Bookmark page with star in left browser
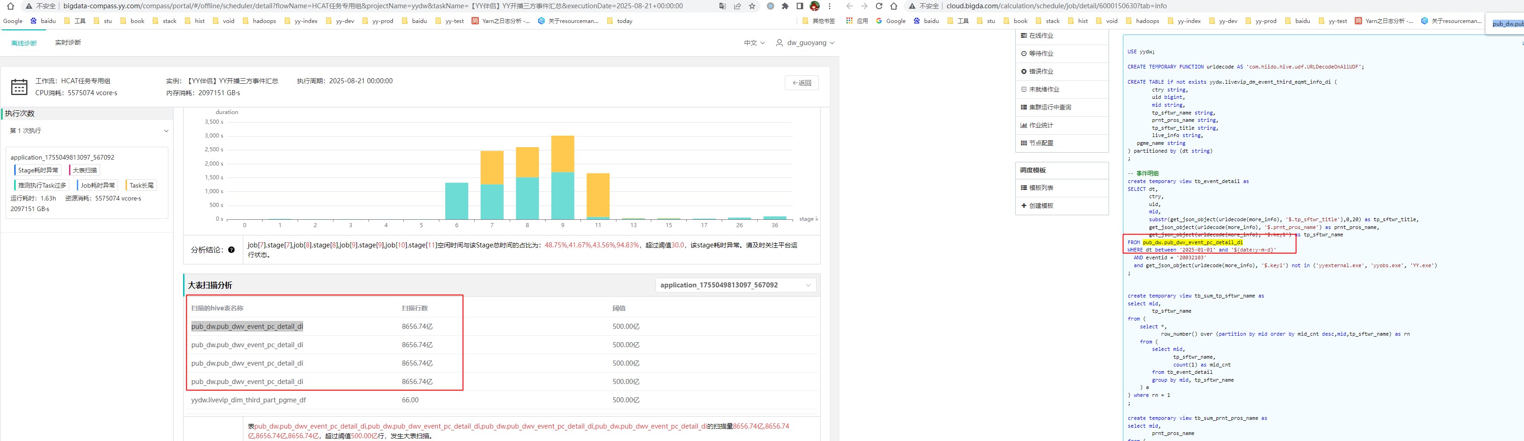 [752, 6]
